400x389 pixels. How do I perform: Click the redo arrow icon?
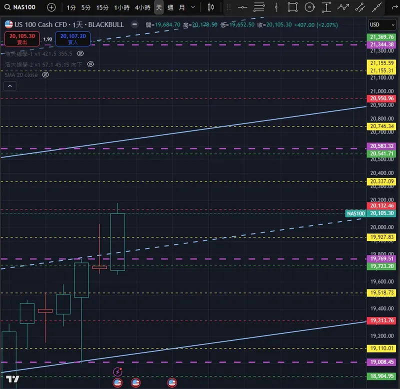394,7
